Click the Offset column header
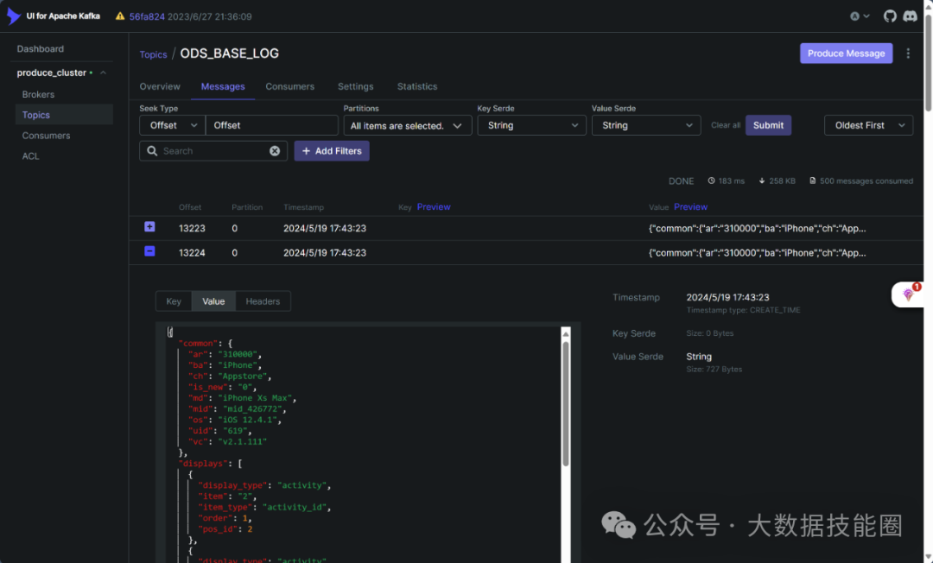Screen dimensions: 933x563 click(x=190, y=207)
